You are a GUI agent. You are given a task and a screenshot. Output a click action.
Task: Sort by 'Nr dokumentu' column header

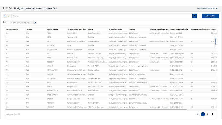pos(12,29)
